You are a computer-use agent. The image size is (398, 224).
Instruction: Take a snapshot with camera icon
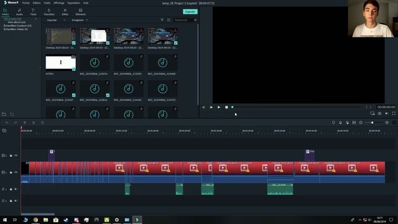[x=379, y=113]
